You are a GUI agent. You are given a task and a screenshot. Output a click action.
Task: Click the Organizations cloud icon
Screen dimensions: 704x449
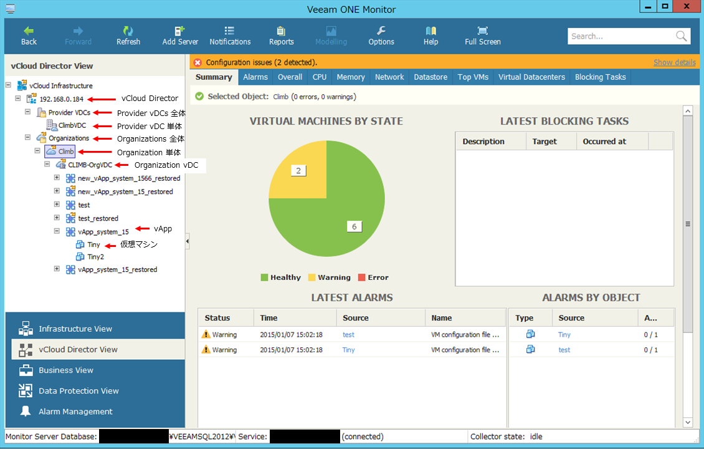tap(41, 138)
